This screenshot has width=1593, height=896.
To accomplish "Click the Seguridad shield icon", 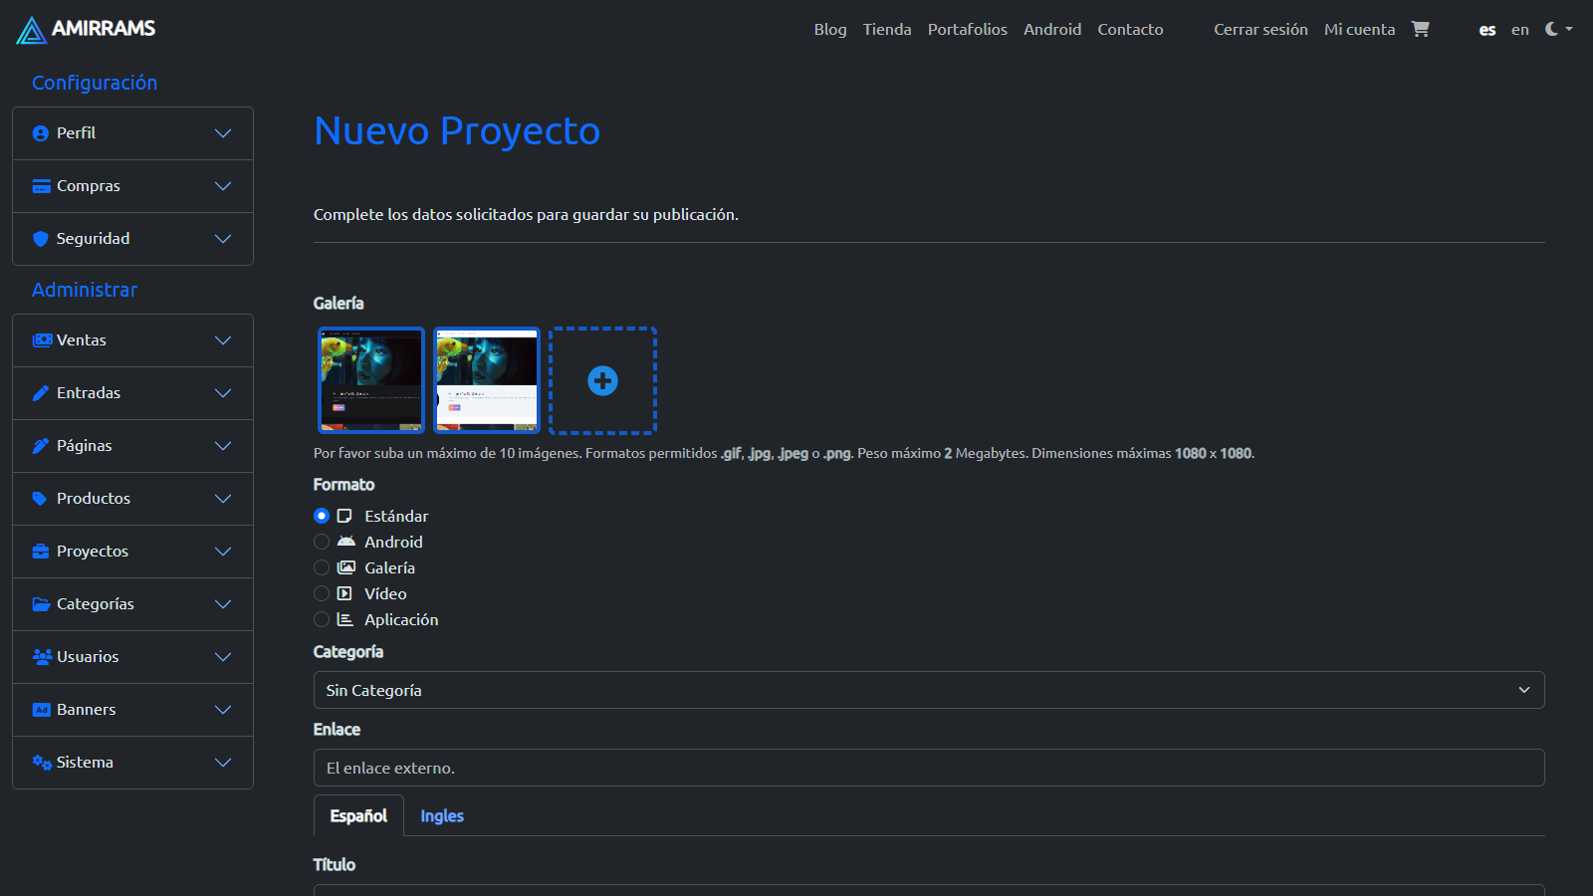I will [41, 239].
